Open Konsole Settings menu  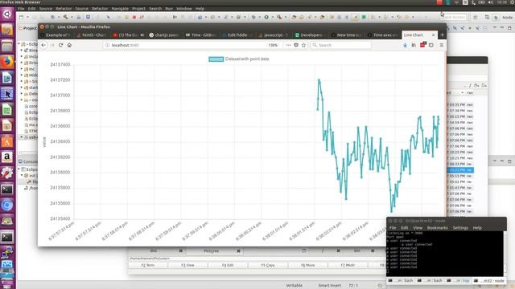(460, 228)
